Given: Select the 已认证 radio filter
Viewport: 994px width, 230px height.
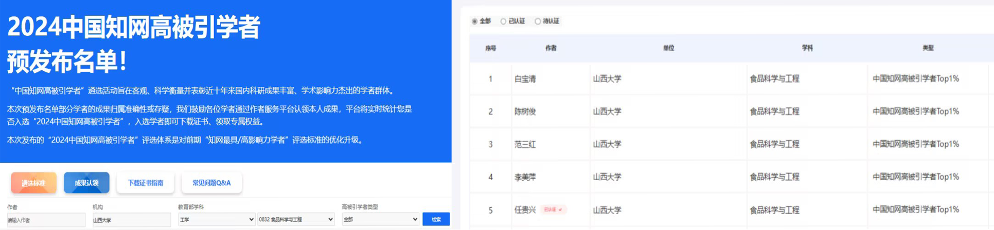Looking at the screenshot, I should [503, 22].
